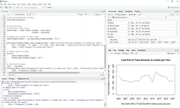Remove current plot with red icon
The height and width of the screenshot is (108, 180).
point(132,53)
